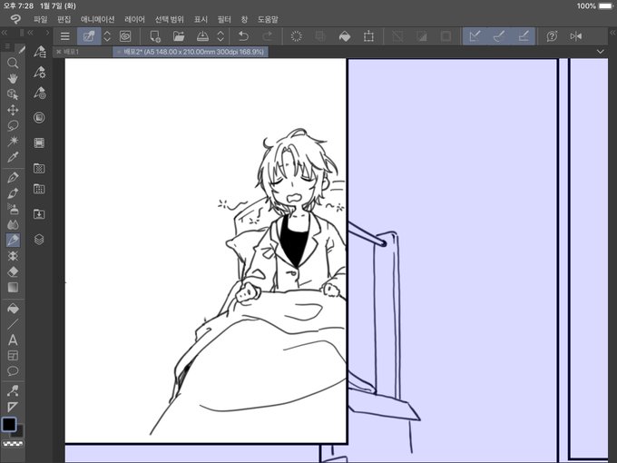617x463 pixels.
Task: Select the straight line Figure tool
Action: tap(13, 324)
